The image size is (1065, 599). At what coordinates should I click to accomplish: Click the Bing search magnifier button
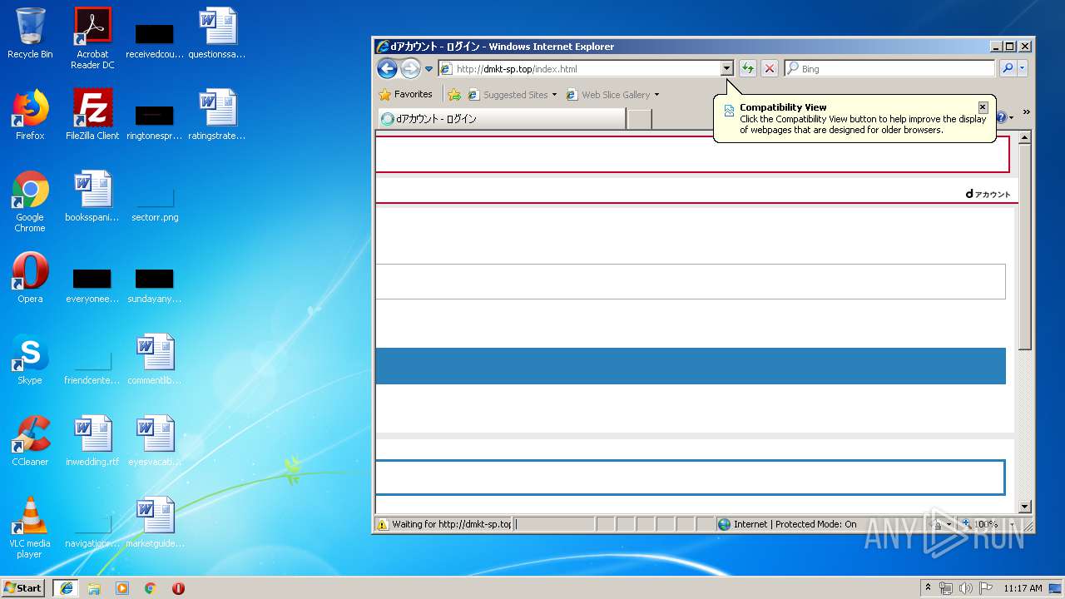click(1008, 68)
